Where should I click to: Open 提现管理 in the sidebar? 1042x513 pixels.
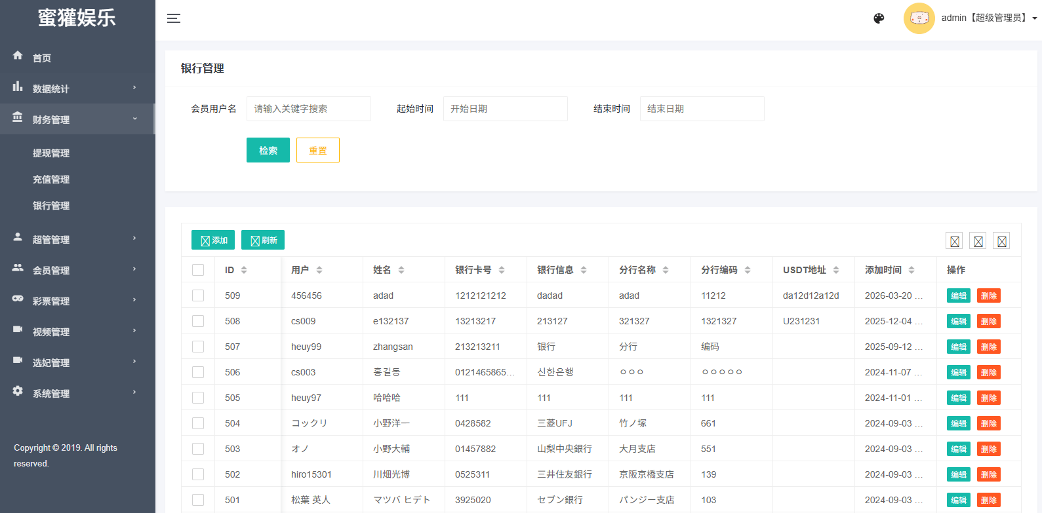51,153
